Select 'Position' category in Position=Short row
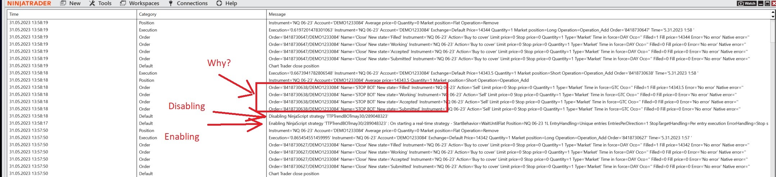This screenshot has width=776, height=177. click(x=146, y=80)
